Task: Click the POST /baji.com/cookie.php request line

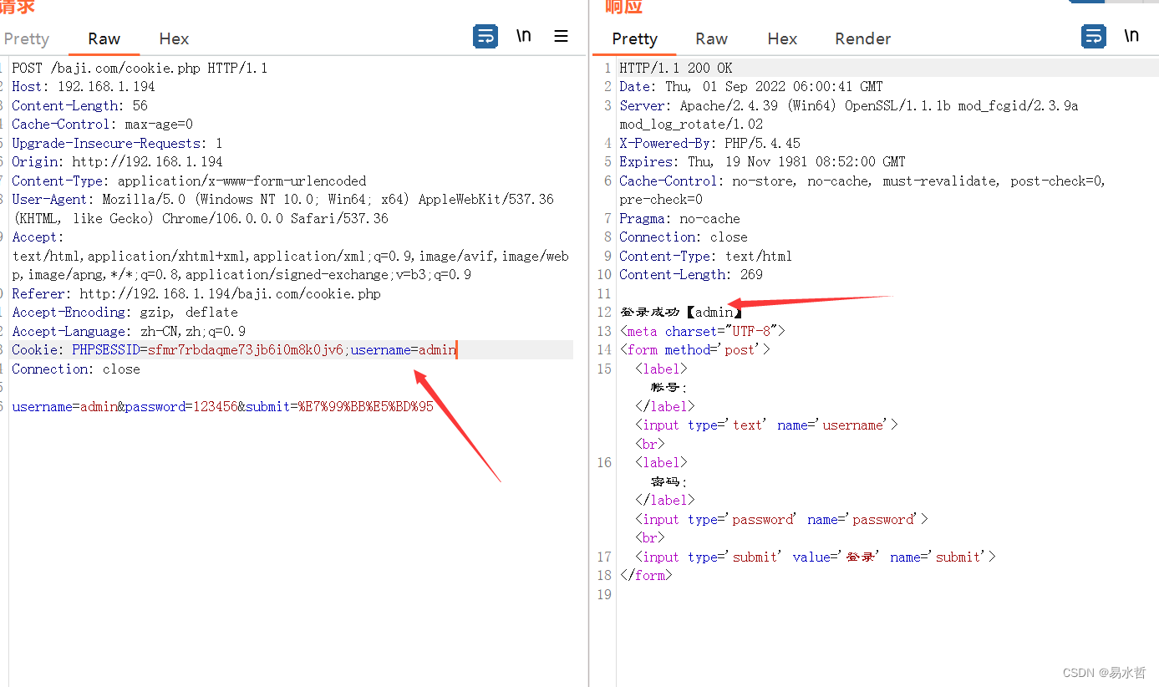Action: [x=140, y=68]
